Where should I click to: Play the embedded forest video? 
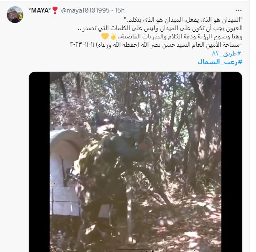(136, 162)
